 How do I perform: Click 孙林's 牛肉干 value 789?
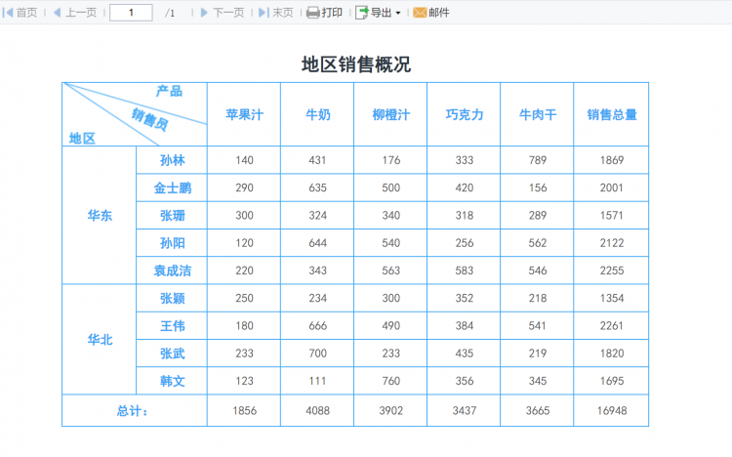(538, 160)
